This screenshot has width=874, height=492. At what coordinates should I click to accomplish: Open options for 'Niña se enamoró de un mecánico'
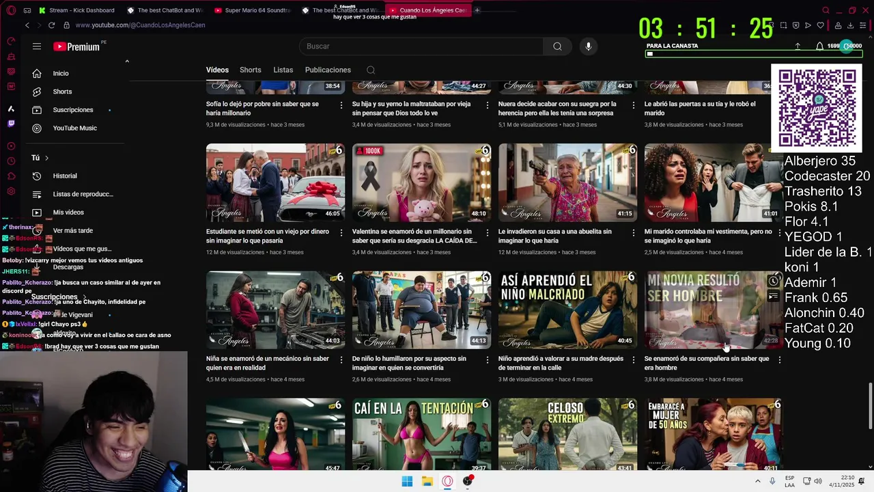click(341, 359)
